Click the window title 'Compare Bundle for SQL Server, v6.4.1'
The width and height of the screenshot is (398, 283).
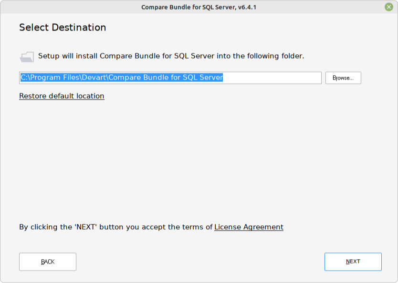[199, 7]
